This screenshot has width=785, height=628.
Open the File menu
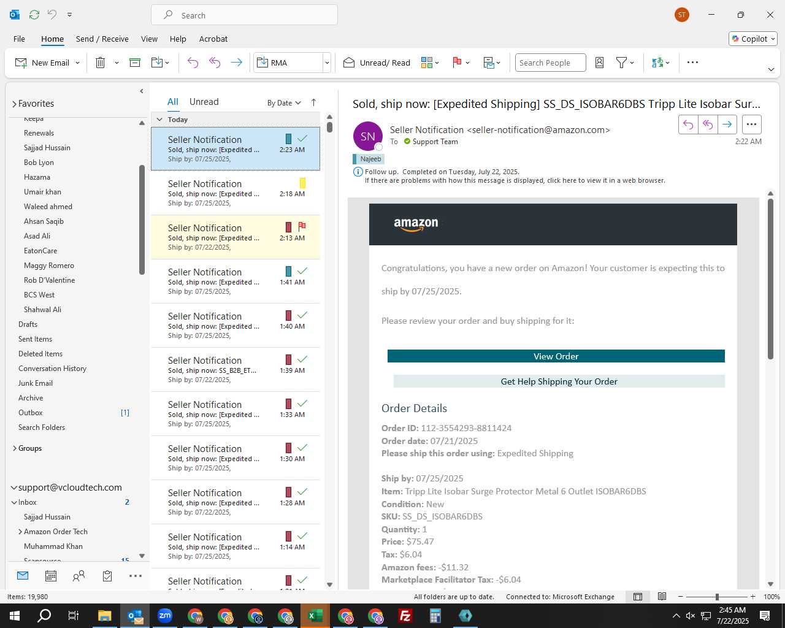[19, 39]
